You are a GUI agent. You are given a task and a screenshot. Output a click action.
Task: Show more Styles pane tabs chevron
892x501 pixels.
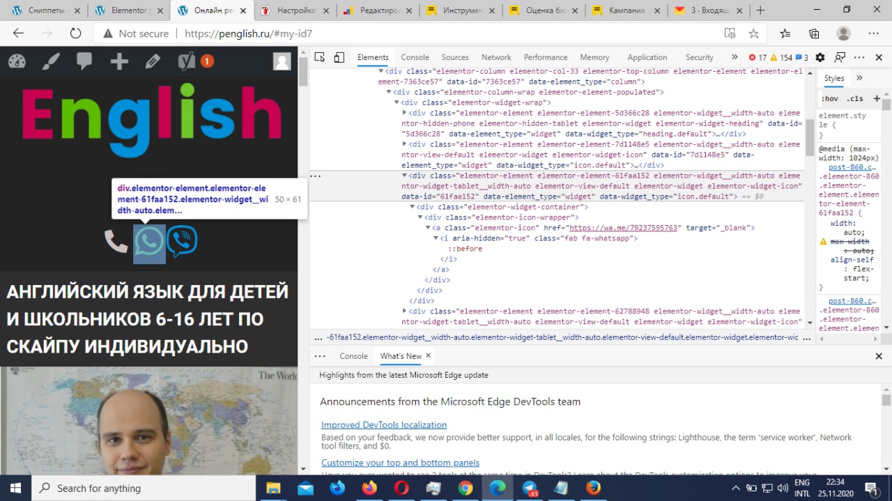(859, 78)
